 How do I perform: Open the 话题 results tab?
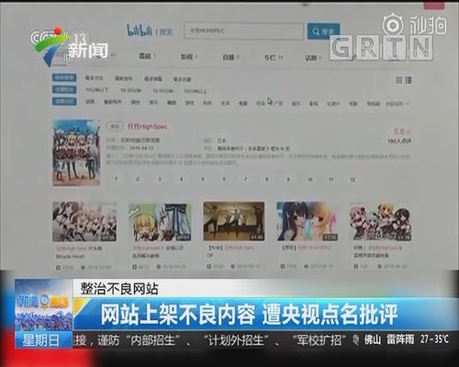(x=312, y=58)
